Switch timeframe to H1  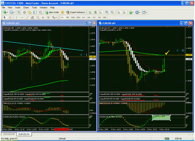pyautogui.click(x=83, y=17)
